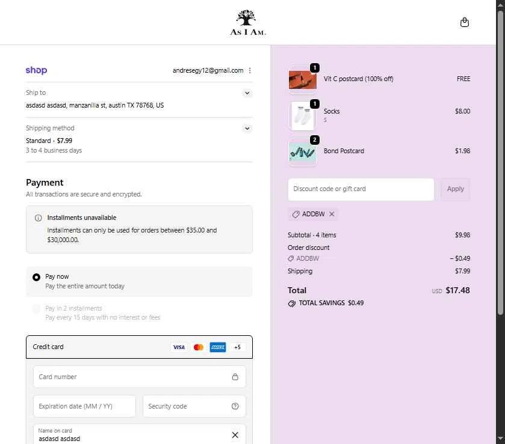Focus the Card number field
This screenshot has width=505, height=444.
click(x=139, y=377)
